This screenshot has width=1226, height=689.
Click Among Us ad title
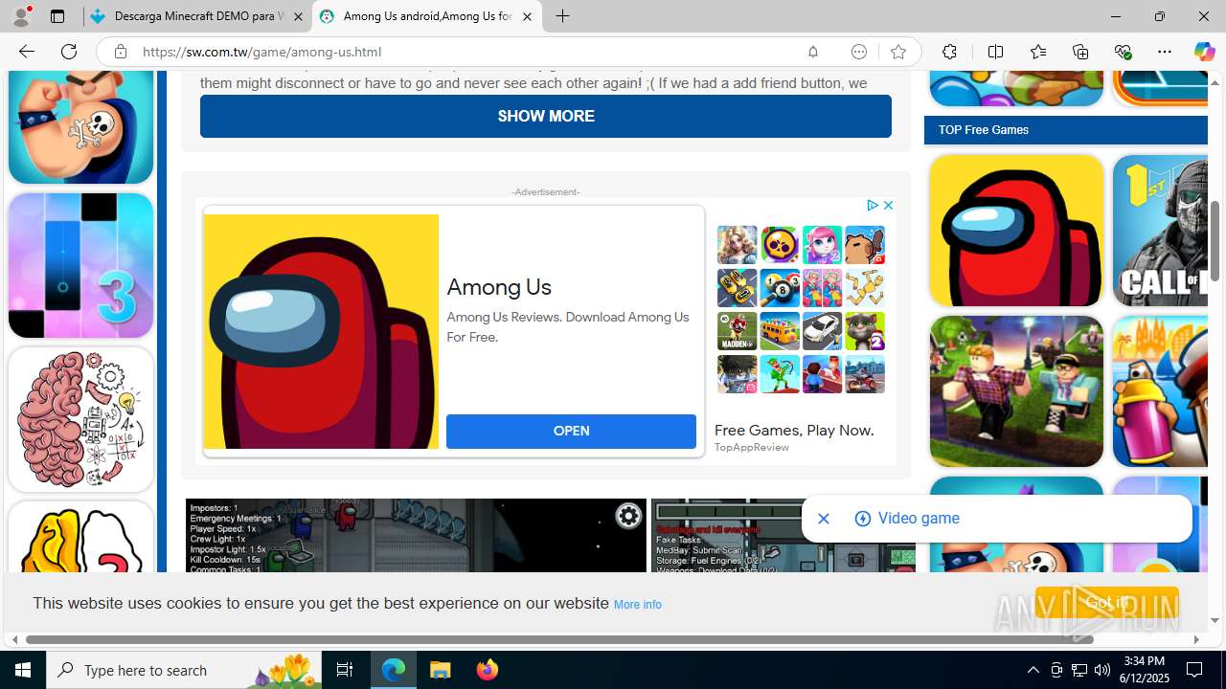[499, 287]
